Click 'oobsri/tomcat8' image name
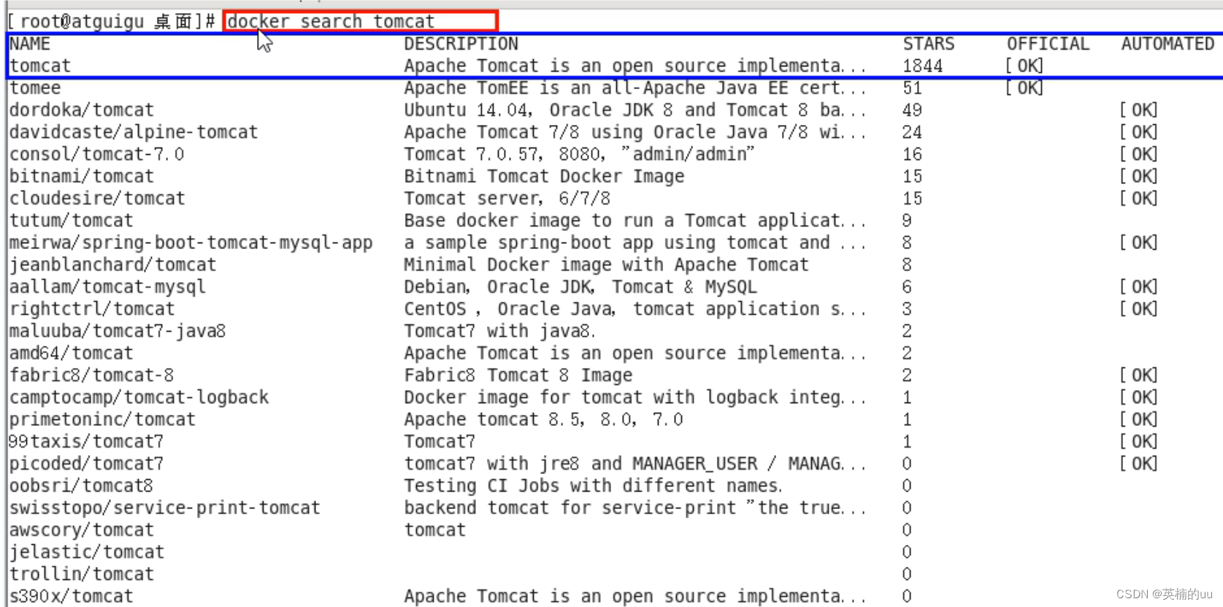This screenshot has height=607, width=1223. 82,486
